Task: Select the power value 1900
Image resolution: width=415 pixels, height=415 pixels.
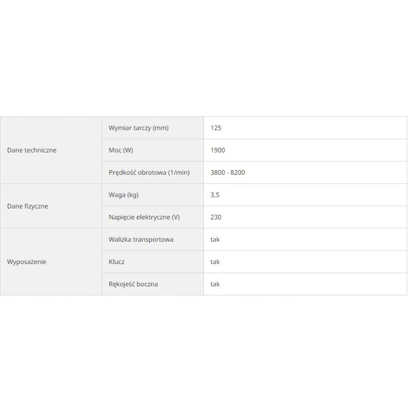Action: tap(218, 150)
